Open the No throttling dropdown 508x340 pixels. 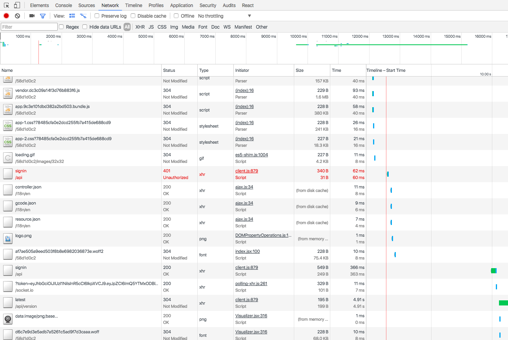pyautogui.click(x=224, y=16)
